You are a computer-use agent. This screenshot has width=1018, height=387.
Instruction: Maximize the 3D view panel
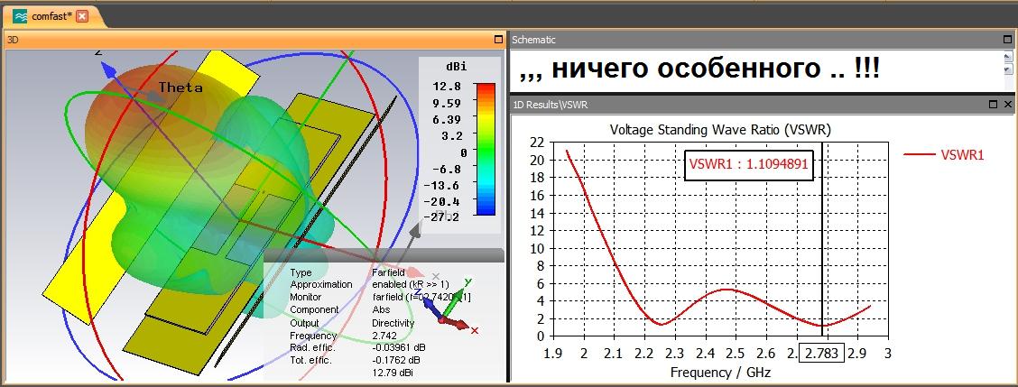coord(498,40)
